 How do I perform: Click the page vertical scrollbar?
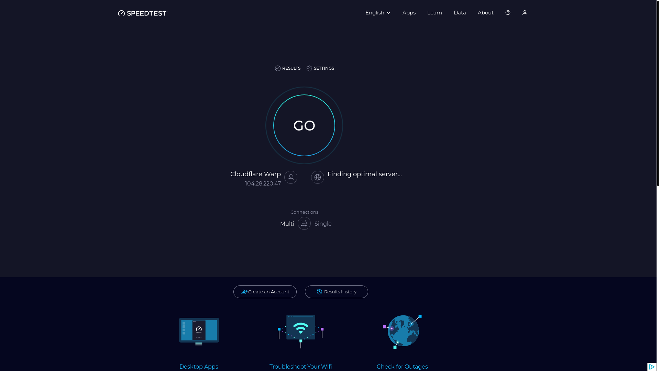click(658, 93)
